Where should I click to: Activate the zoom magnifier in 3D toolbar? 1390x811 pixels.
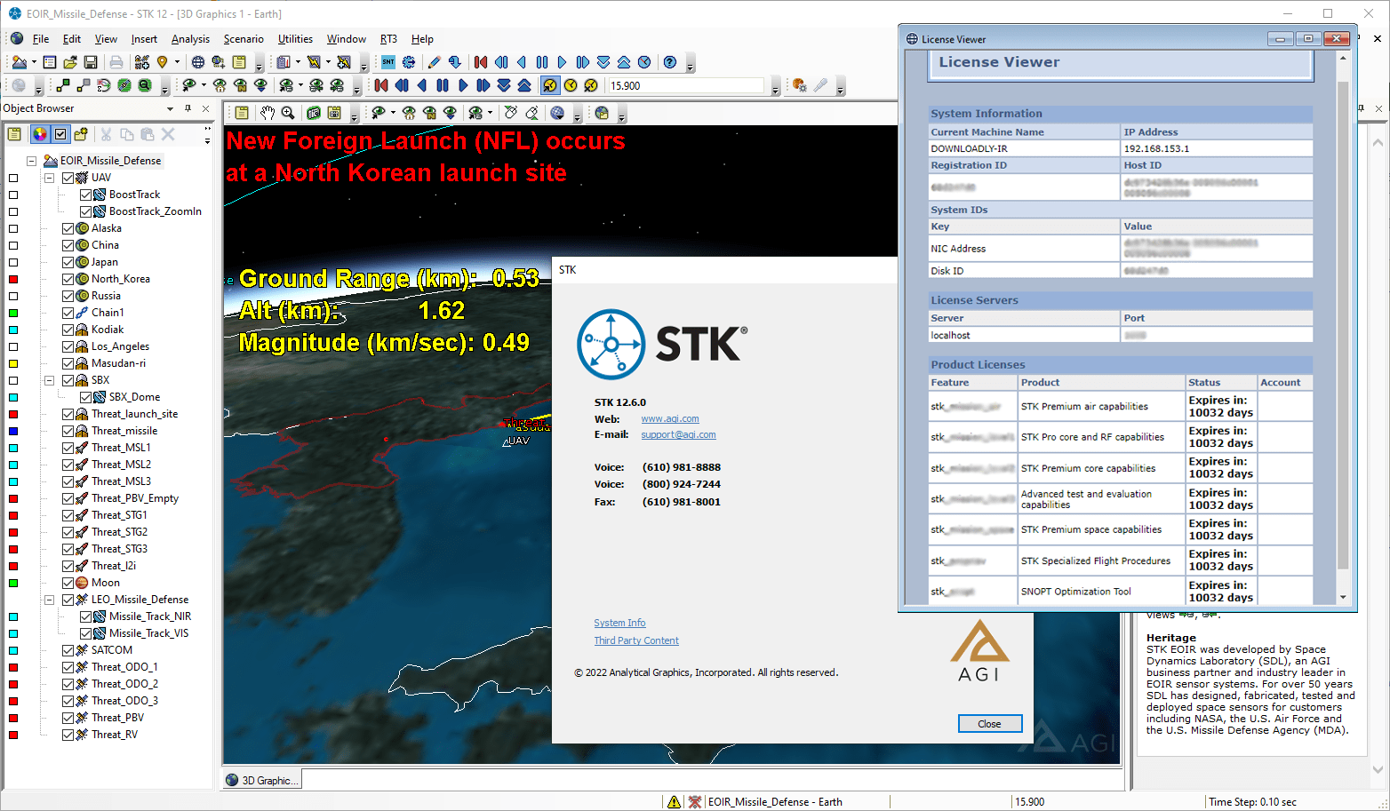tap(288, 113)
